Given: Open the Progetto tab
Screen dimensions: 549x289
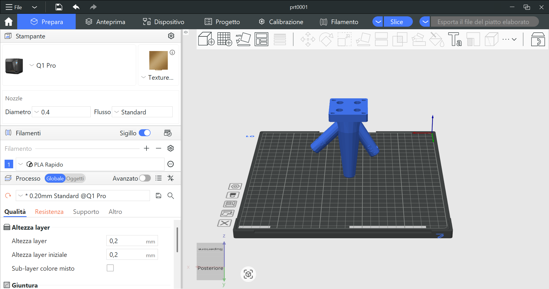Looking at the screenshot, I should [x=222, y=22].
